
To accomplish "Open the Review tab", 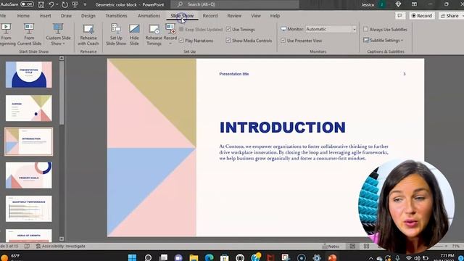I will tap(234, 16).
